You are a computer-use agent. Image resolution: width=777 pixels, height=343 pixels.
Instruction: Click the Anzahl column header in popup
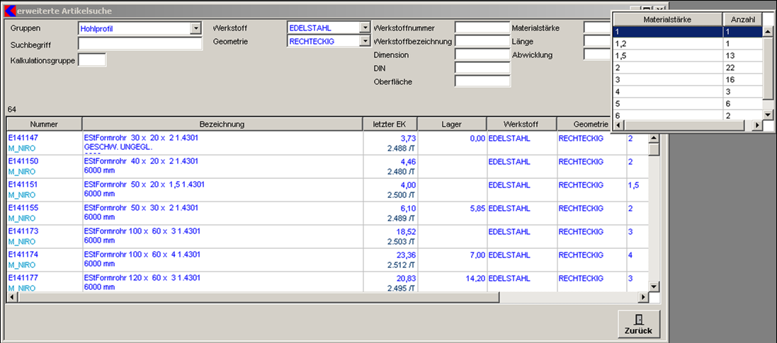coord(742,19)
